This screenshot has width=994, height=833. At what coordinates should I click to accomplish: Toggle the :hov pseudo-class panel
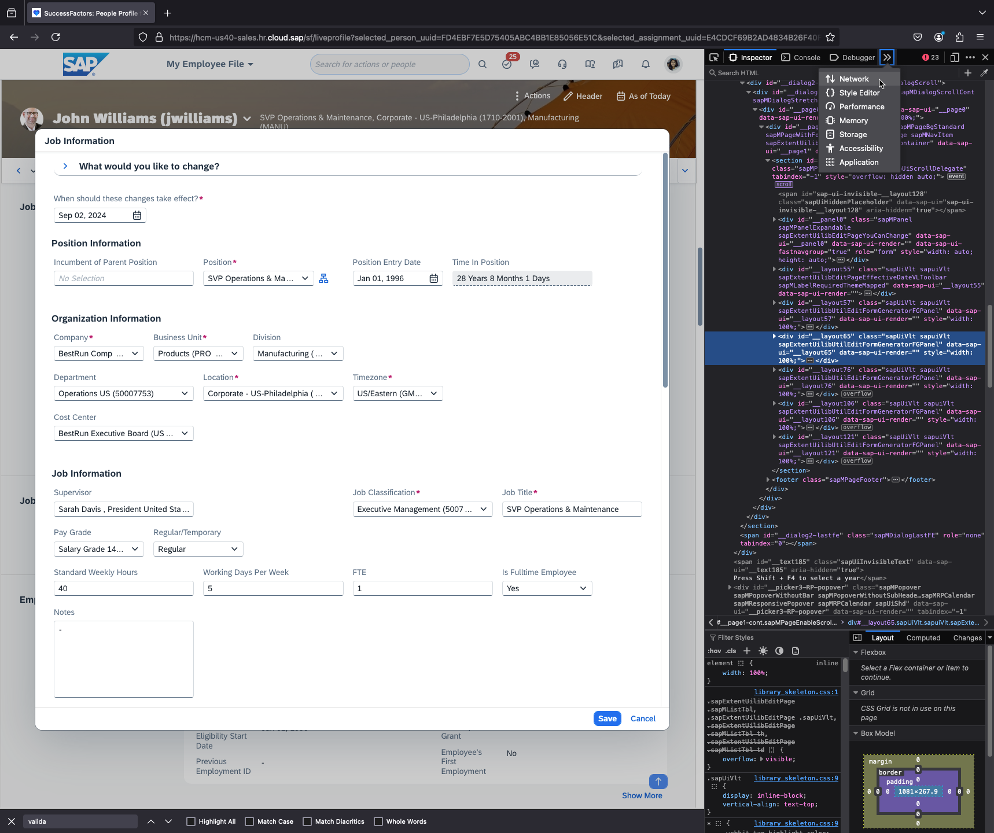715,651
